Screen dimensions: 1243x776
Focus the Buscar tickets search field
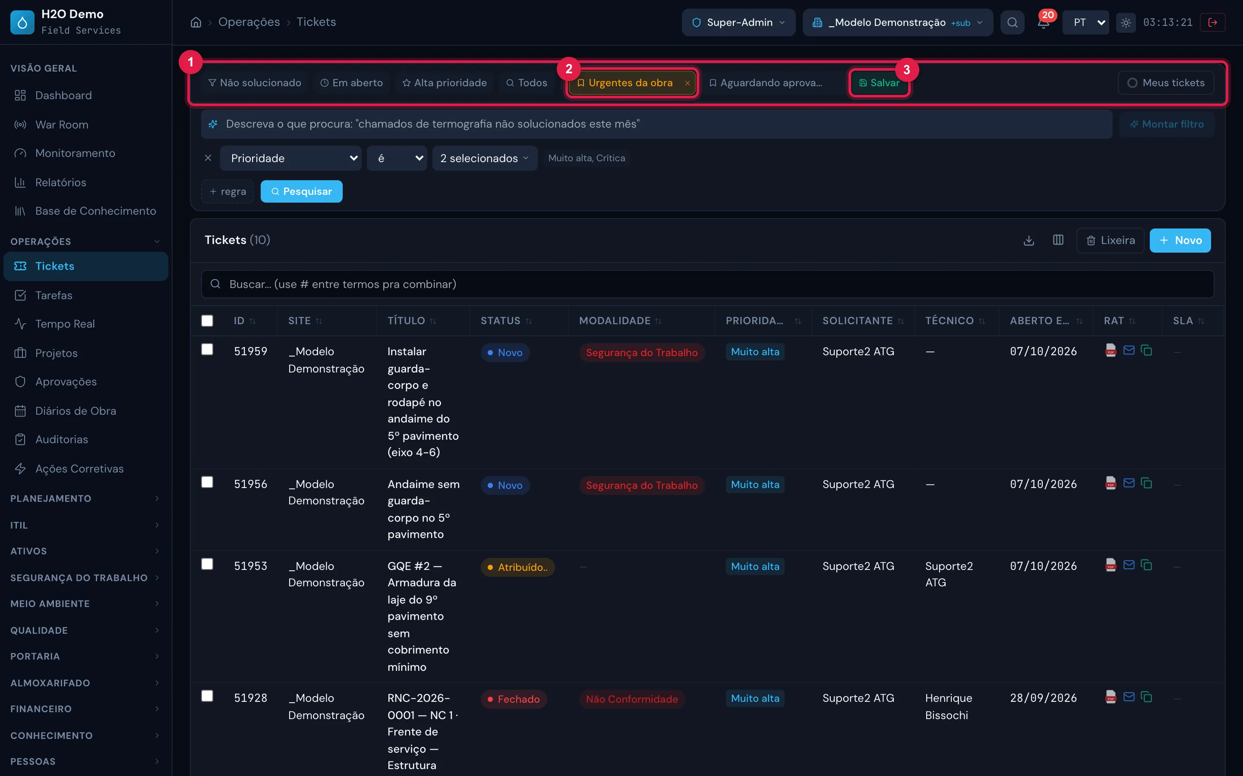click(707, 285)
